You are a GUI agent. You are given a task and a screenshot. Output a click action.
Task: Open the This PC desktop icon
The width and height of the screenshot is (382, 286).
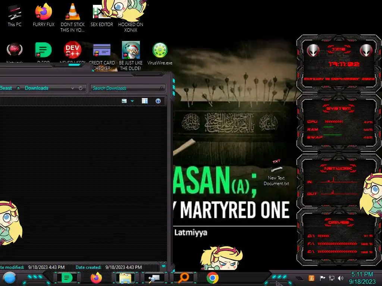click(15, 15)
